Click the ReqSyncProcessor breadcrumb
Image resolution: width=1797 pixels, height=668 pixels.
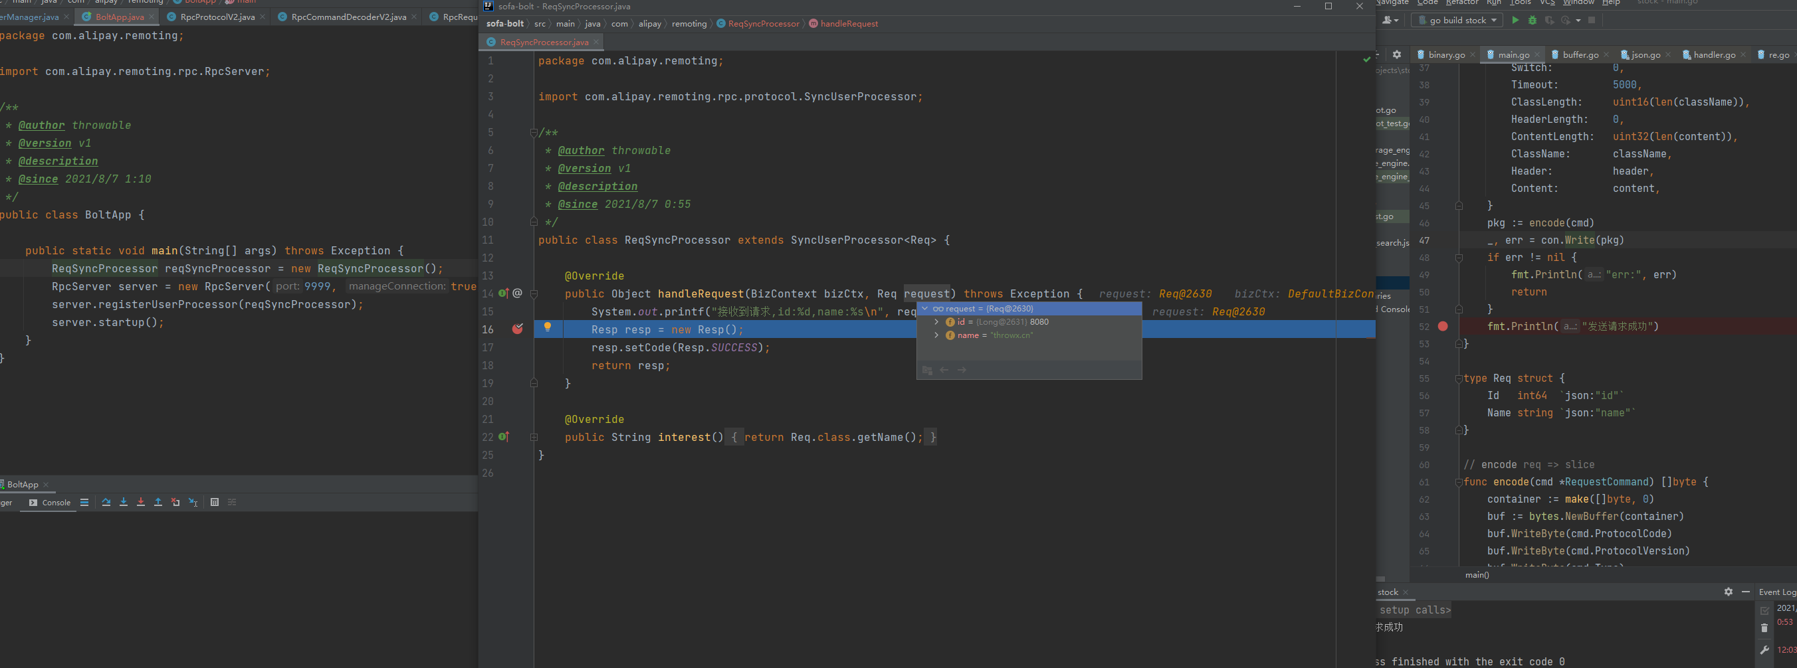pyautogui.click(x=763, y=24)
